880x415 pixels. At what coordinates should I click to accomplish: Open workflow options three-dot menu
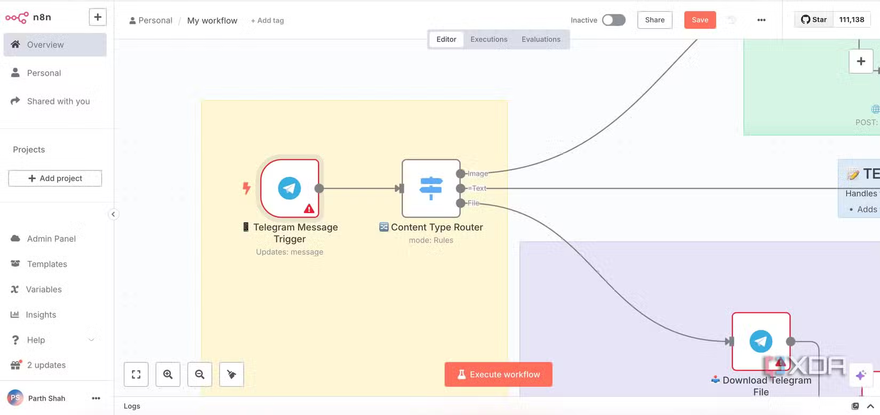[761, 20]
